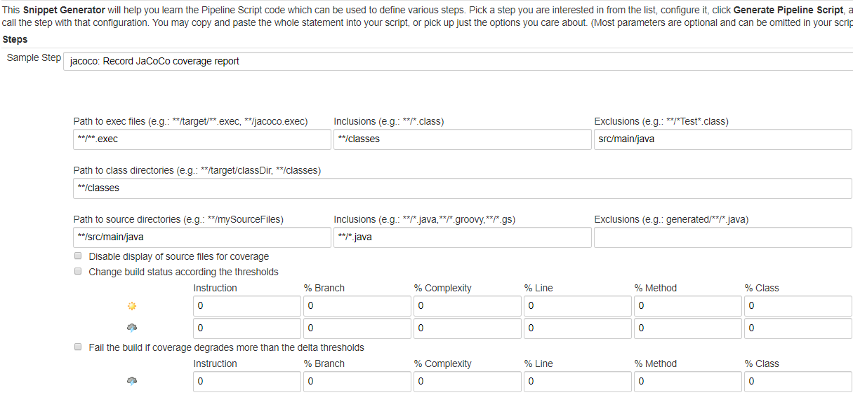Select the delta thresholds % Line field
This screenshot has height=395, width=853.
click(577, 381)
